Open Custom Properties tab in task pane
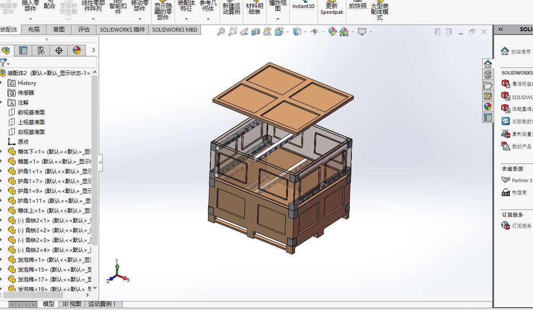 (488, 118)
